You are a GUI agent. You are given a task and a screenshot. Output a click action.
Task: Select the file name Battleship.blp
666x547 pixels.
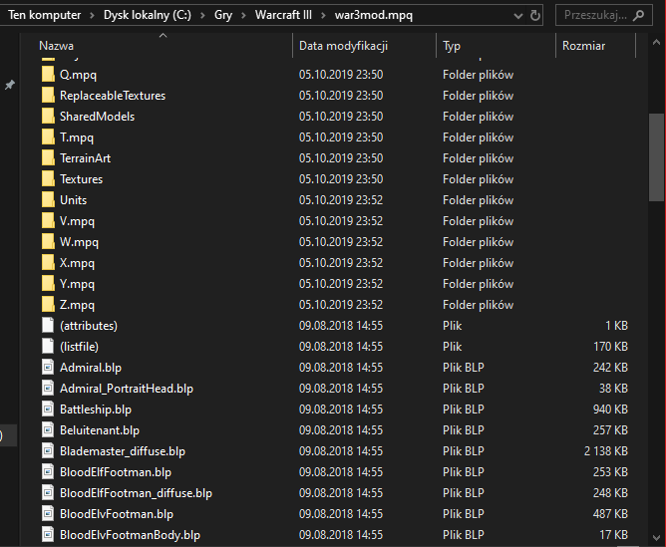tap(96, 410)
